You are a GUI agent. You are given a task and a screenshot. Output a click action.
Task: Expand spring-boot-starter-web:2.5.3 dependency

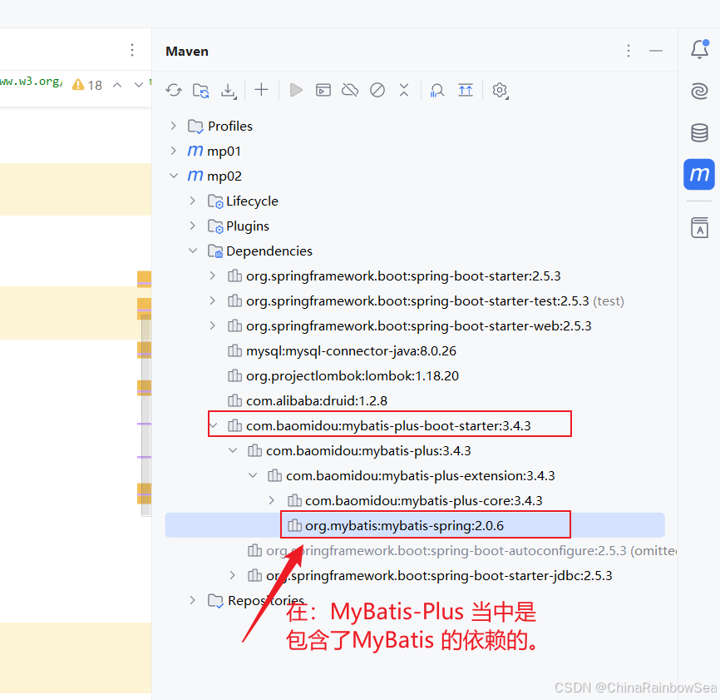click(212, 325)
